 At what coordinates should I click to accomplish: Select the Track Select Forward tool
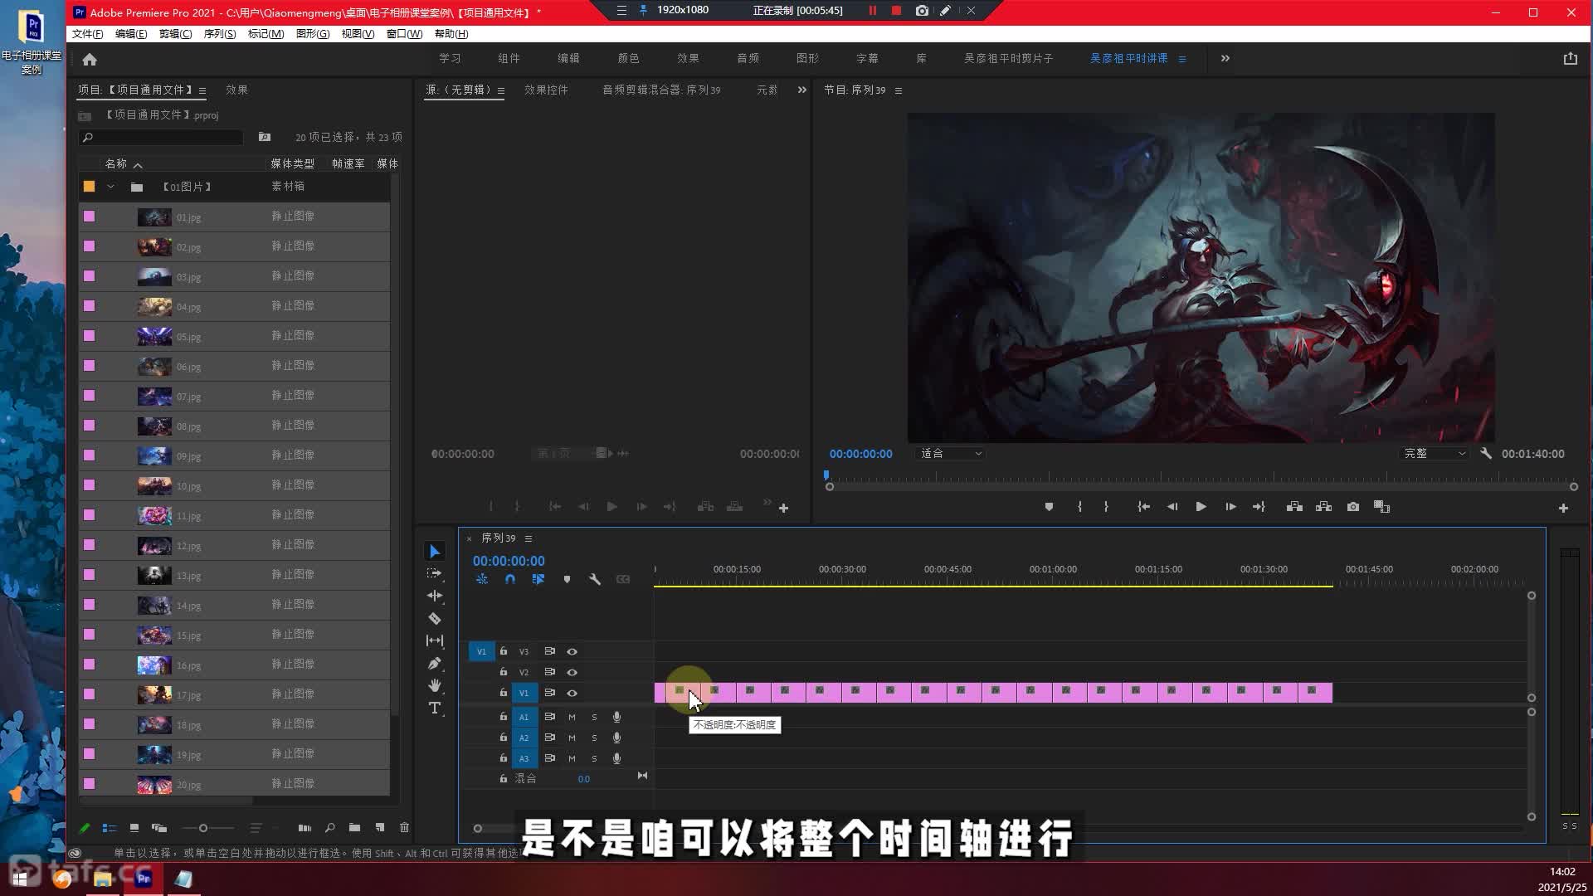(x=435, y=573)
